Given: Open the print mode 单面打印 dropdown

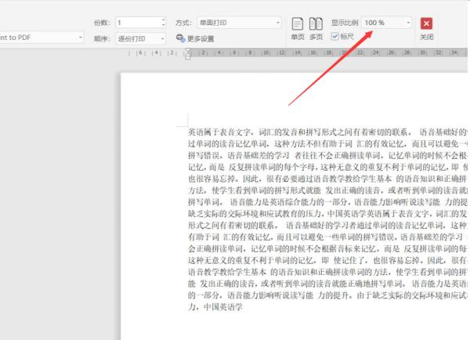Looking at the screenshot, I should (x=239, y=23).
